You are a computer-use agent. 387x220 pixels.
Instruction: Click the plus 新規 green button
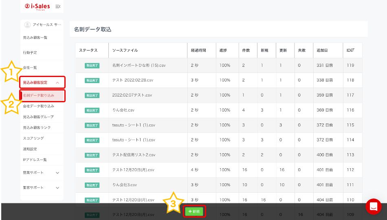[194, 211]
